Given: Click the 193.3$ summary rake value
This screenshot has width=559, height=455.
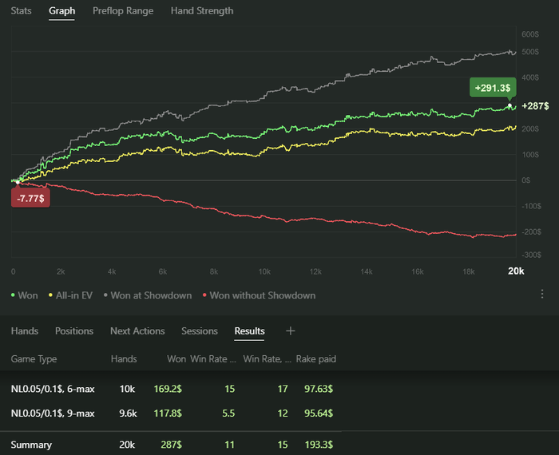Looking at the screenshot, I should 319,445.
